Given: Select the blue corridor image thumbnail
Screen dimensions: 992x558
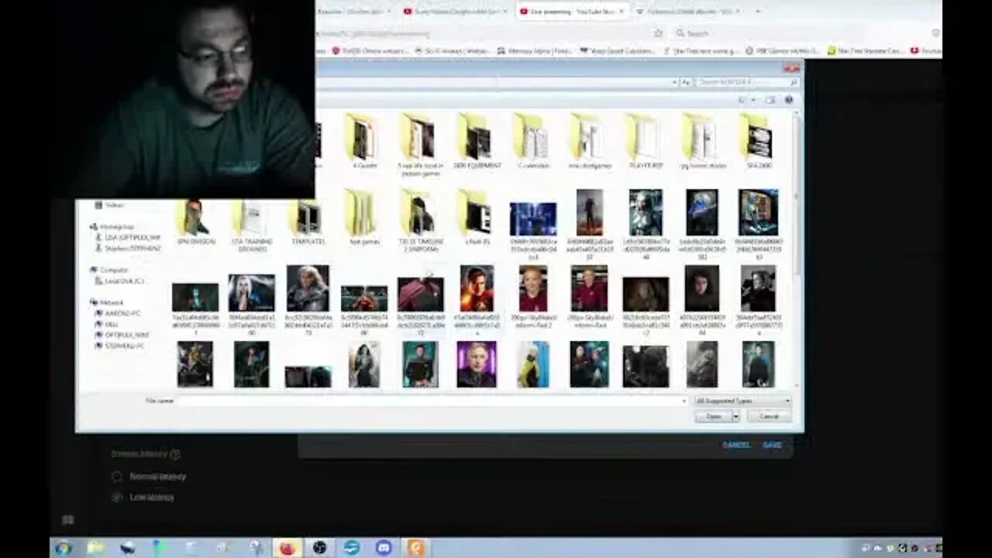Looking at the screenshot, I should 532,219.
